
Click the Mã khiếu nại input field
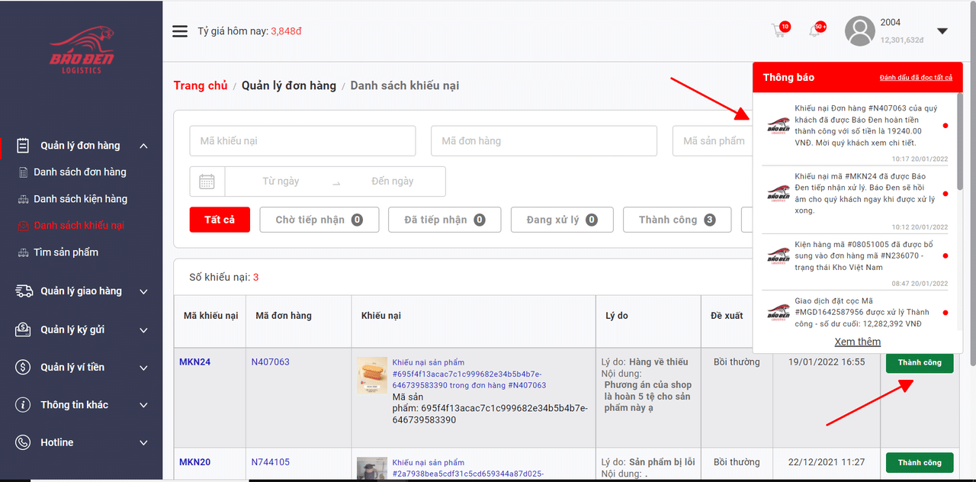pos(303,141)
